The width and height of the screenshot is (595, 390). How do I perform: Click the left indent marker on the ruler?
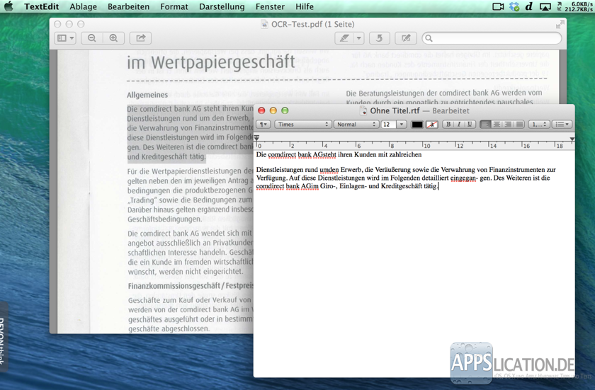[x=257, y=138]
